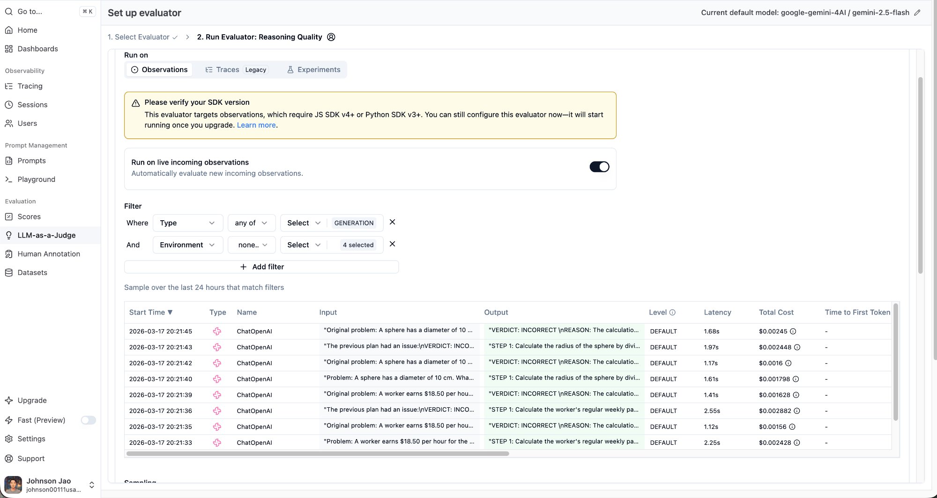
Task: Open Prompts under Prompt Management
Action: click(31, 160)
